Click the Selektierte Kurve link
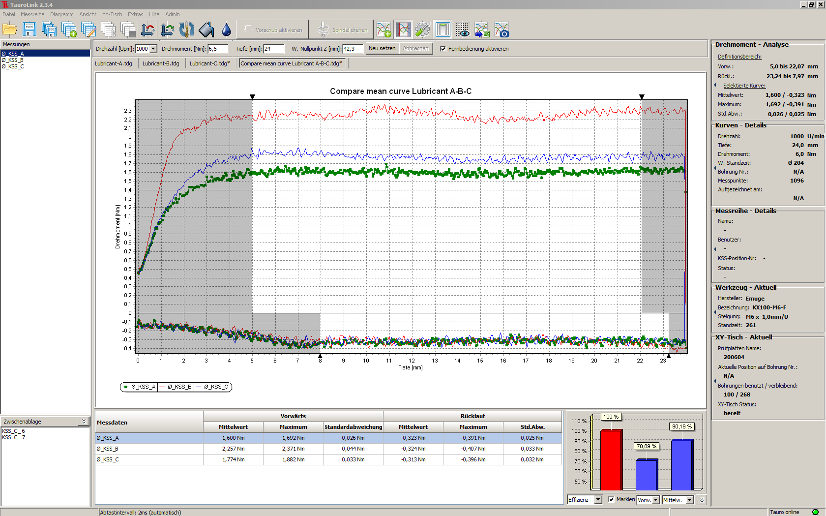The image size is (826, 516). 744,86
